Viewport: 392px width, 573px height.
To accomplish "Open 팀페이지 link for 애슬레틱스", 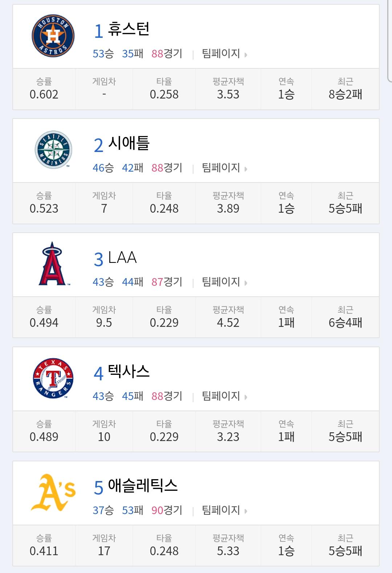I will coord(221,510).
